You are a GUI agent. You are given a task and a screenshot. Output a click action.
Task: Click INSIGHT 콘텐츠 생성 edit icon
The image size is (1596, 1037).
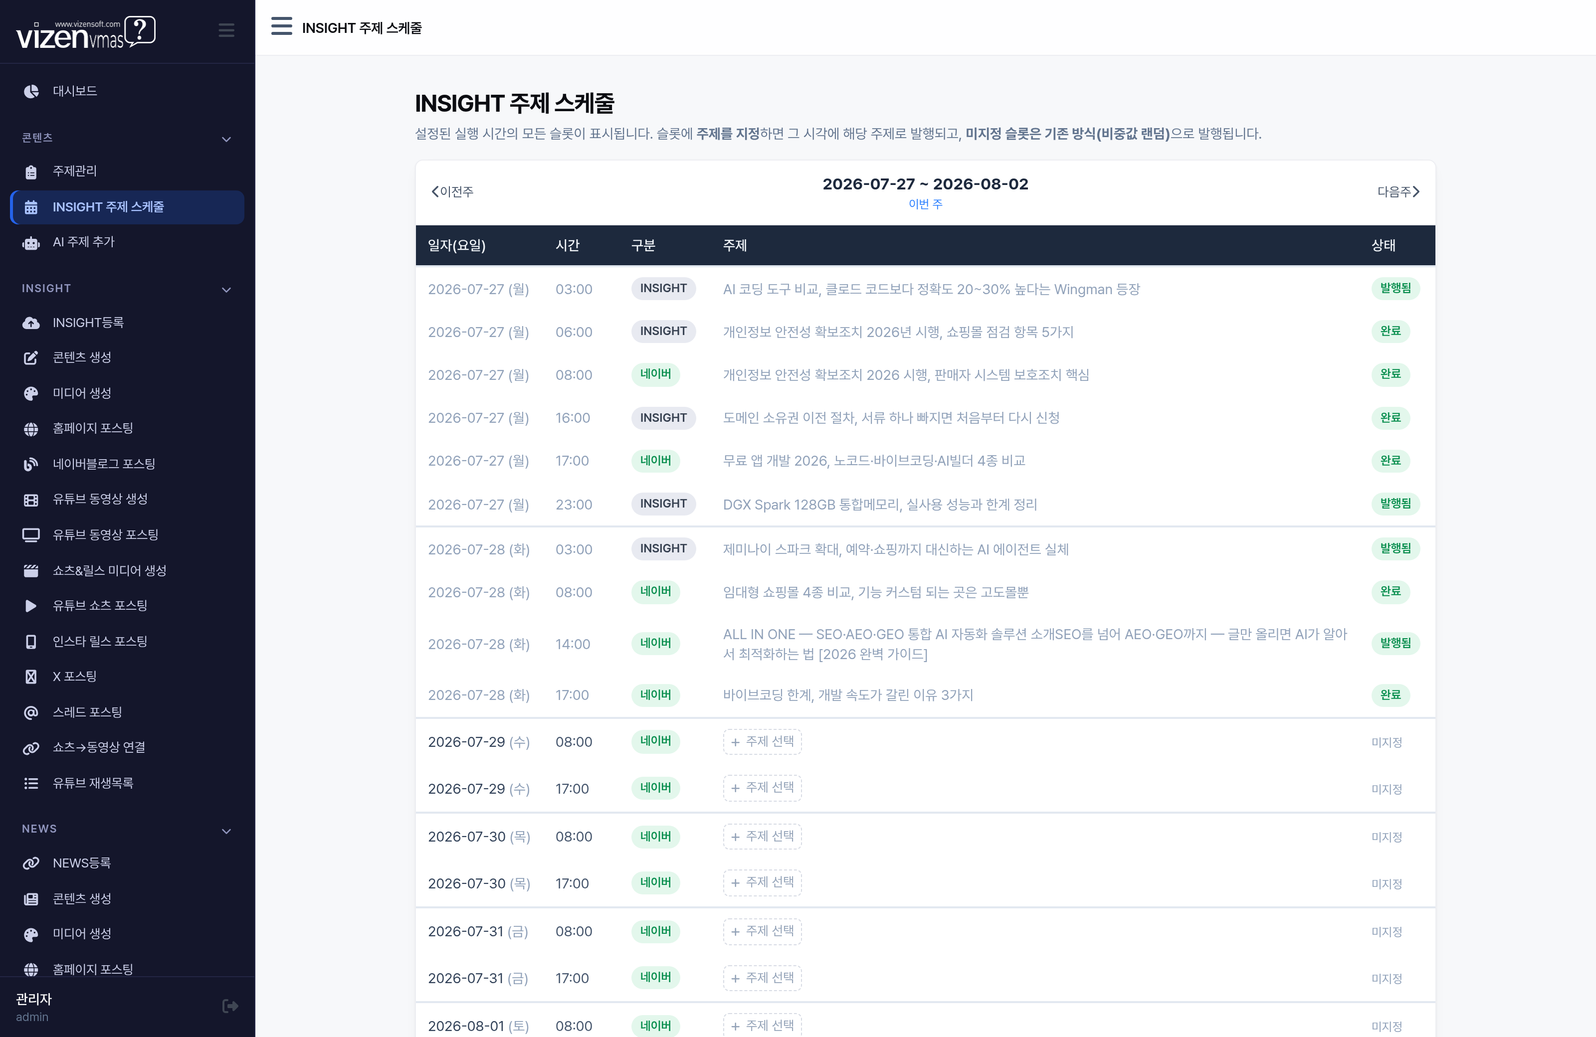coord(31,358)
